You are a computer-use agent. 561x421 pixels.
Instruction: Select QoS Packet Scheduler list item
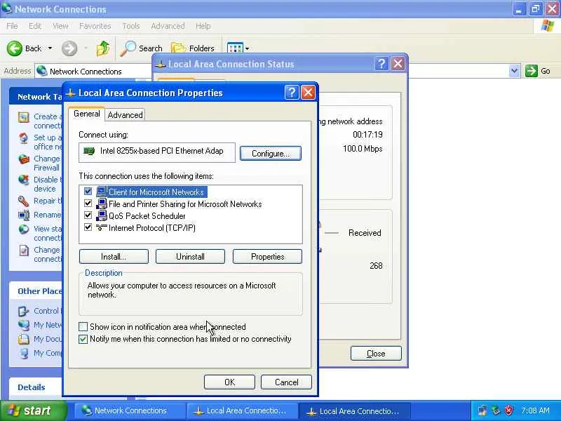[x=147, y=216]
